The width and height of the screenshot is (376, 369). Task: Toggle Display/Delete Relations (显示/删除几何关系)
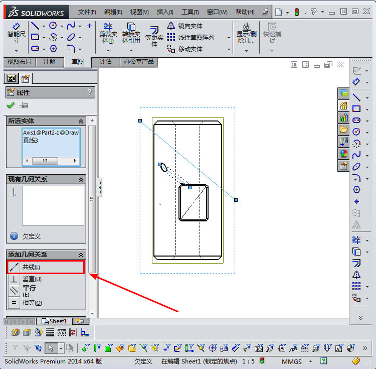[246, 33]
